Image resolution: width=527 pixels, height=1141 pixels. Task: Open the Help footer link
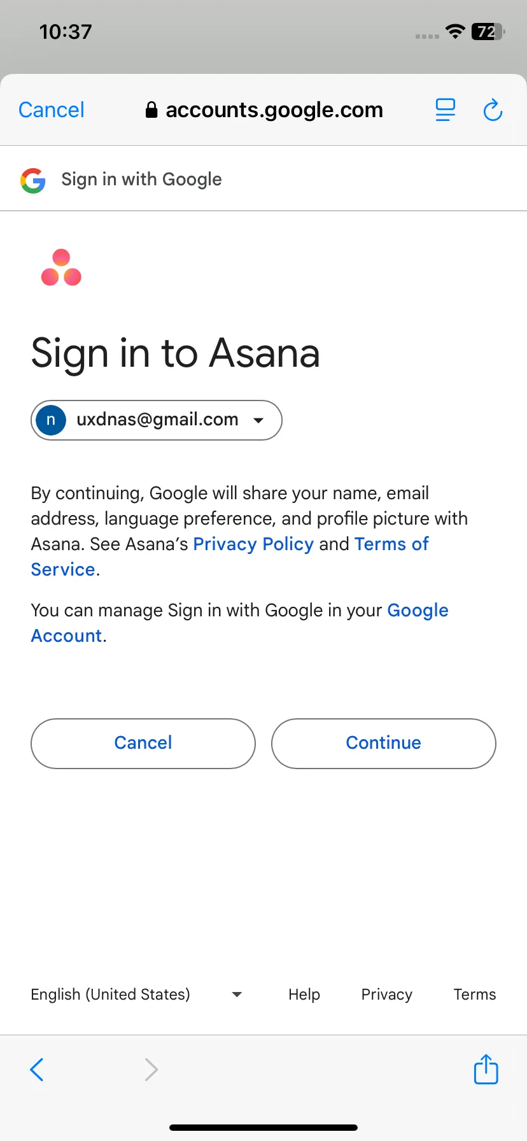304,995
